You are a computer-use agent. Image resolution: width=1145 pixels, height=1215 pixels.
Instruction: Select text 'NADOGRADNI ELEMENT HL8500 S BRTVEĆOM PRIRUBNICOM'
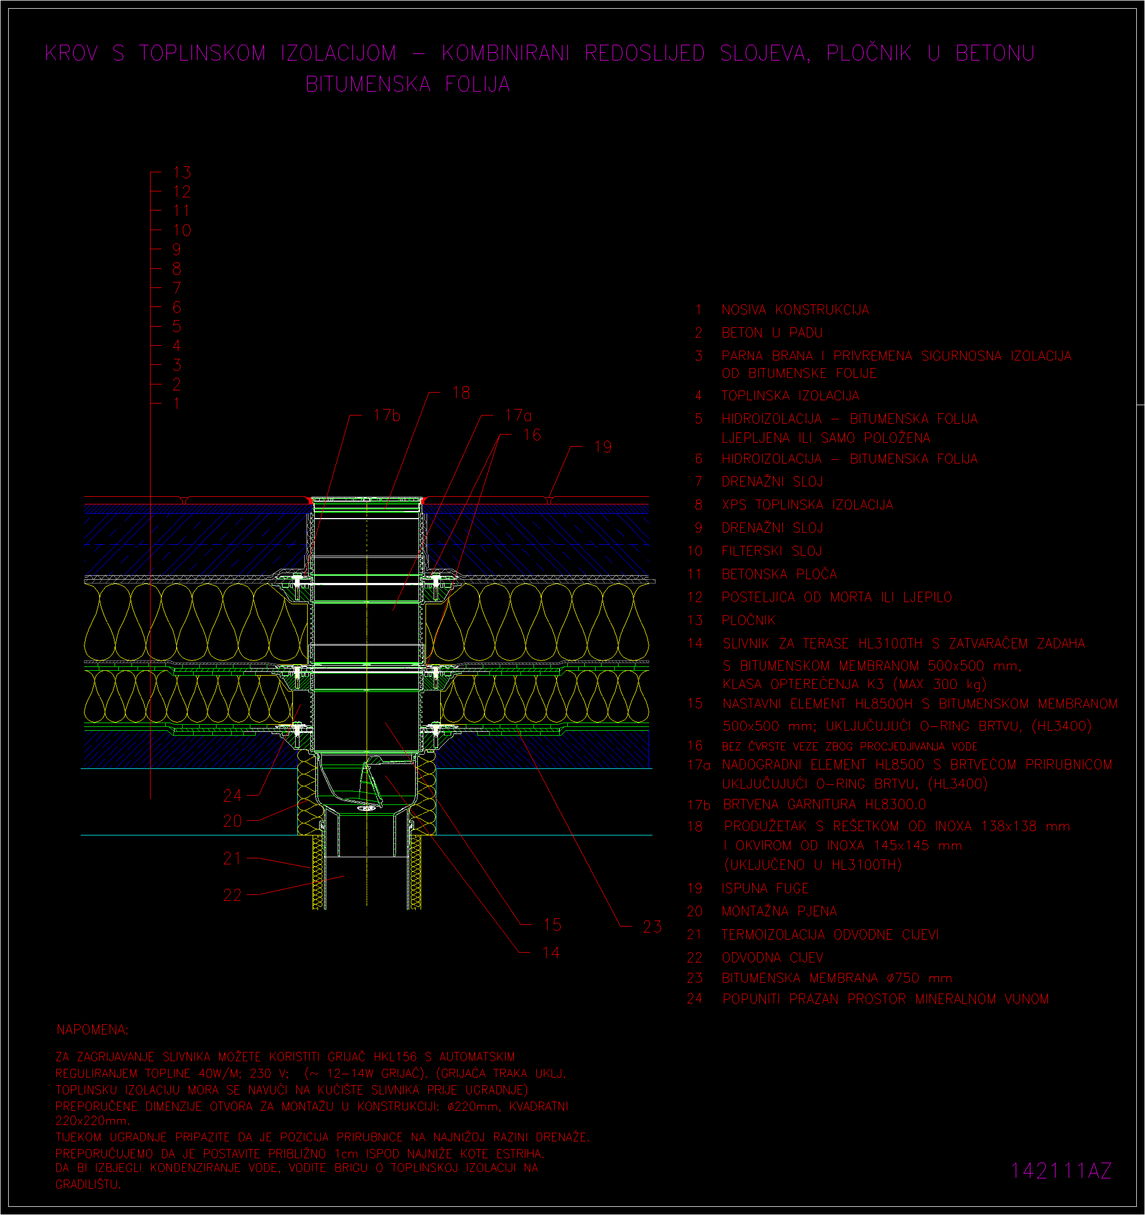(917, 765)
